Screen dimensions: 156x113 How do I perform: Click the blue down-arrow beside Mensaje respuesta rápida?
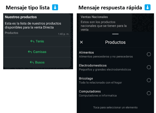tap(147, 7)
